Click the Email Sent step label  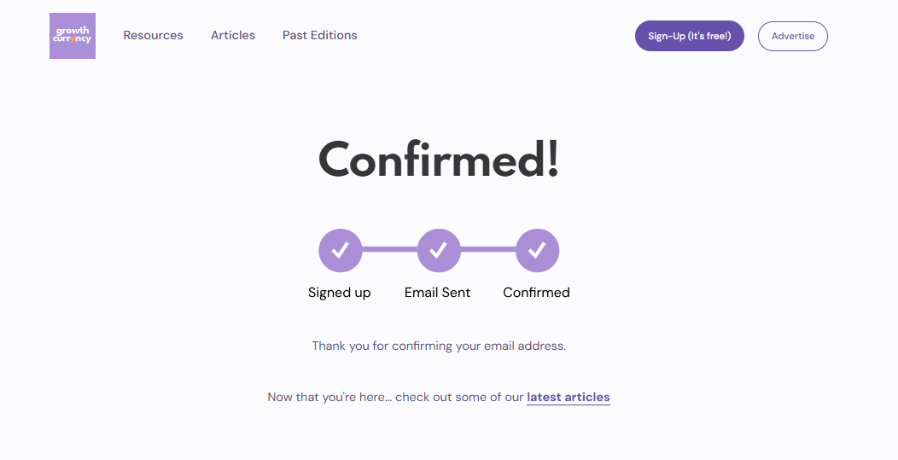pyautogui.click(x=438, y=293)
